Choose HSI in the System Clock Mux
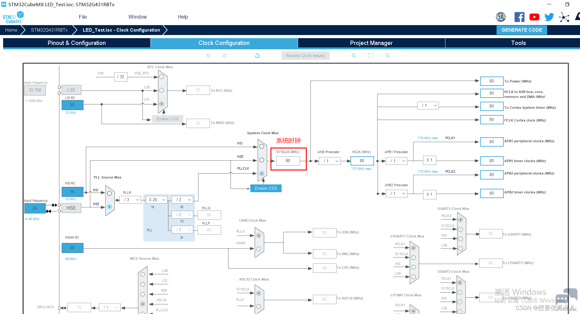 (x=262, y=146)
